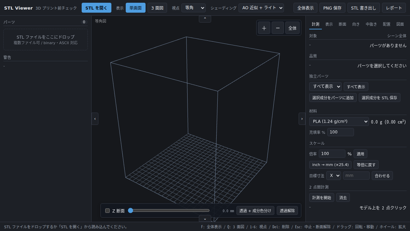Open the 視点 view dropdown
The image size is (410, 231).
click(x=193, y=8)
